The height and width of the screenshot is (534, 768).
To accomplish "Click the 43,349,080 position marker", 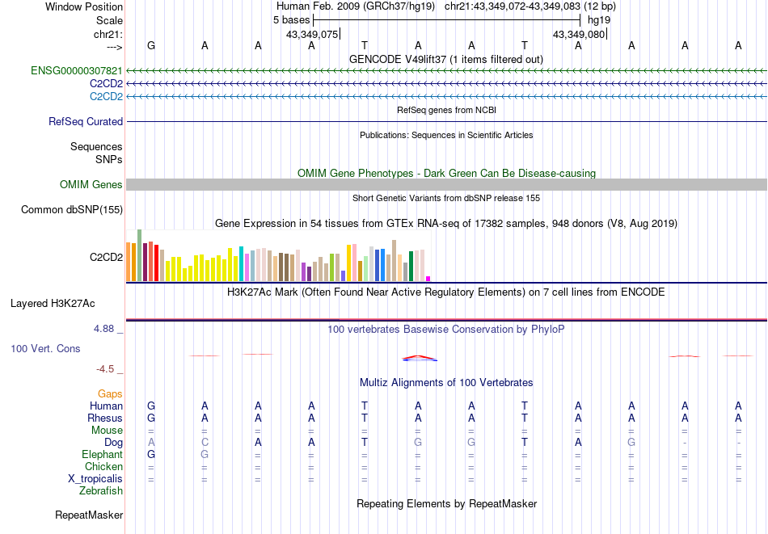I will [579, 34].
